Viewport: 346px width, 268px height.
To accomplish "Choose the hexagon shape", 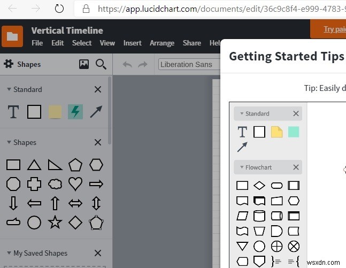I will pyautogui.click(x=96, y=165).
